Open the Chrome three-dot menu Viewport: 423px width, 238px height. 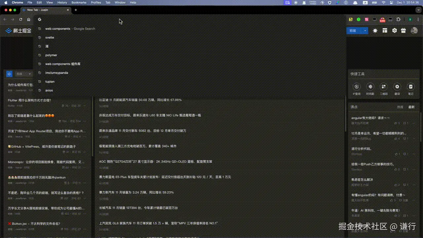pyautogui.click(x=419, y=20)
